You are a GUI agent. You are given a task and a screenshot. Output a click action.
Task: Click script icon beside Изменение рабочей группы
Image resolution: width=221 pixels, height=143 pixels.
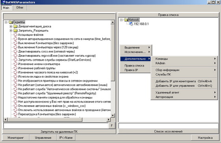coord(15,68)
